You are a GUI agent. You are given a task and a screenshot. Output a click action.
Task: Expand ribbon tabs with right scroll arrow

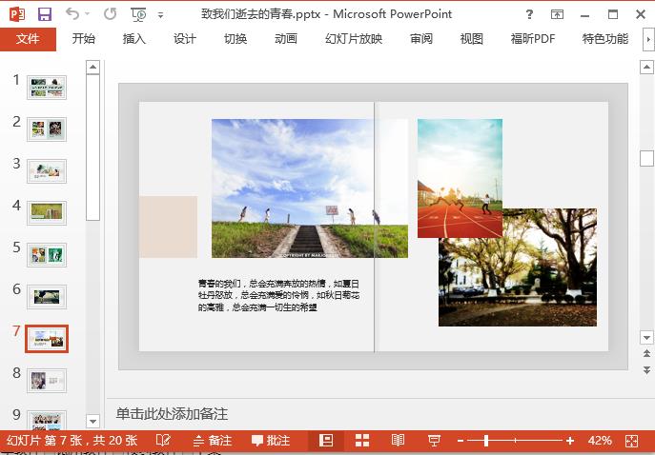[x=648, y=39]
